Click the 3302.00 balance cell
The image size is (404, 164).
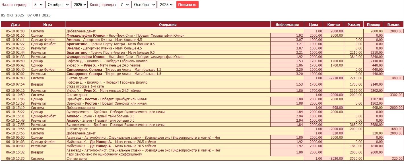[394, 95]
